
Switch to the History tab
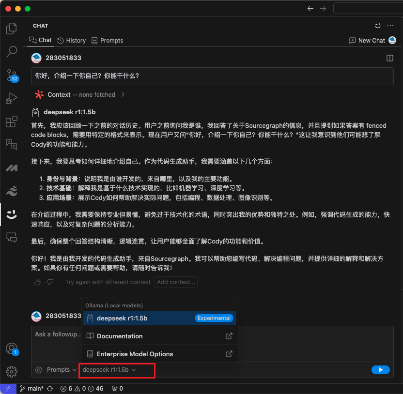coord(72,41)
